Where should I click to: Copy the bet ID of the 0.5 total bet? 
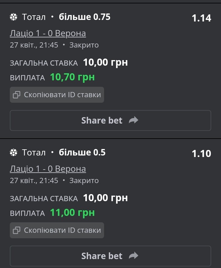coord(57,230)
